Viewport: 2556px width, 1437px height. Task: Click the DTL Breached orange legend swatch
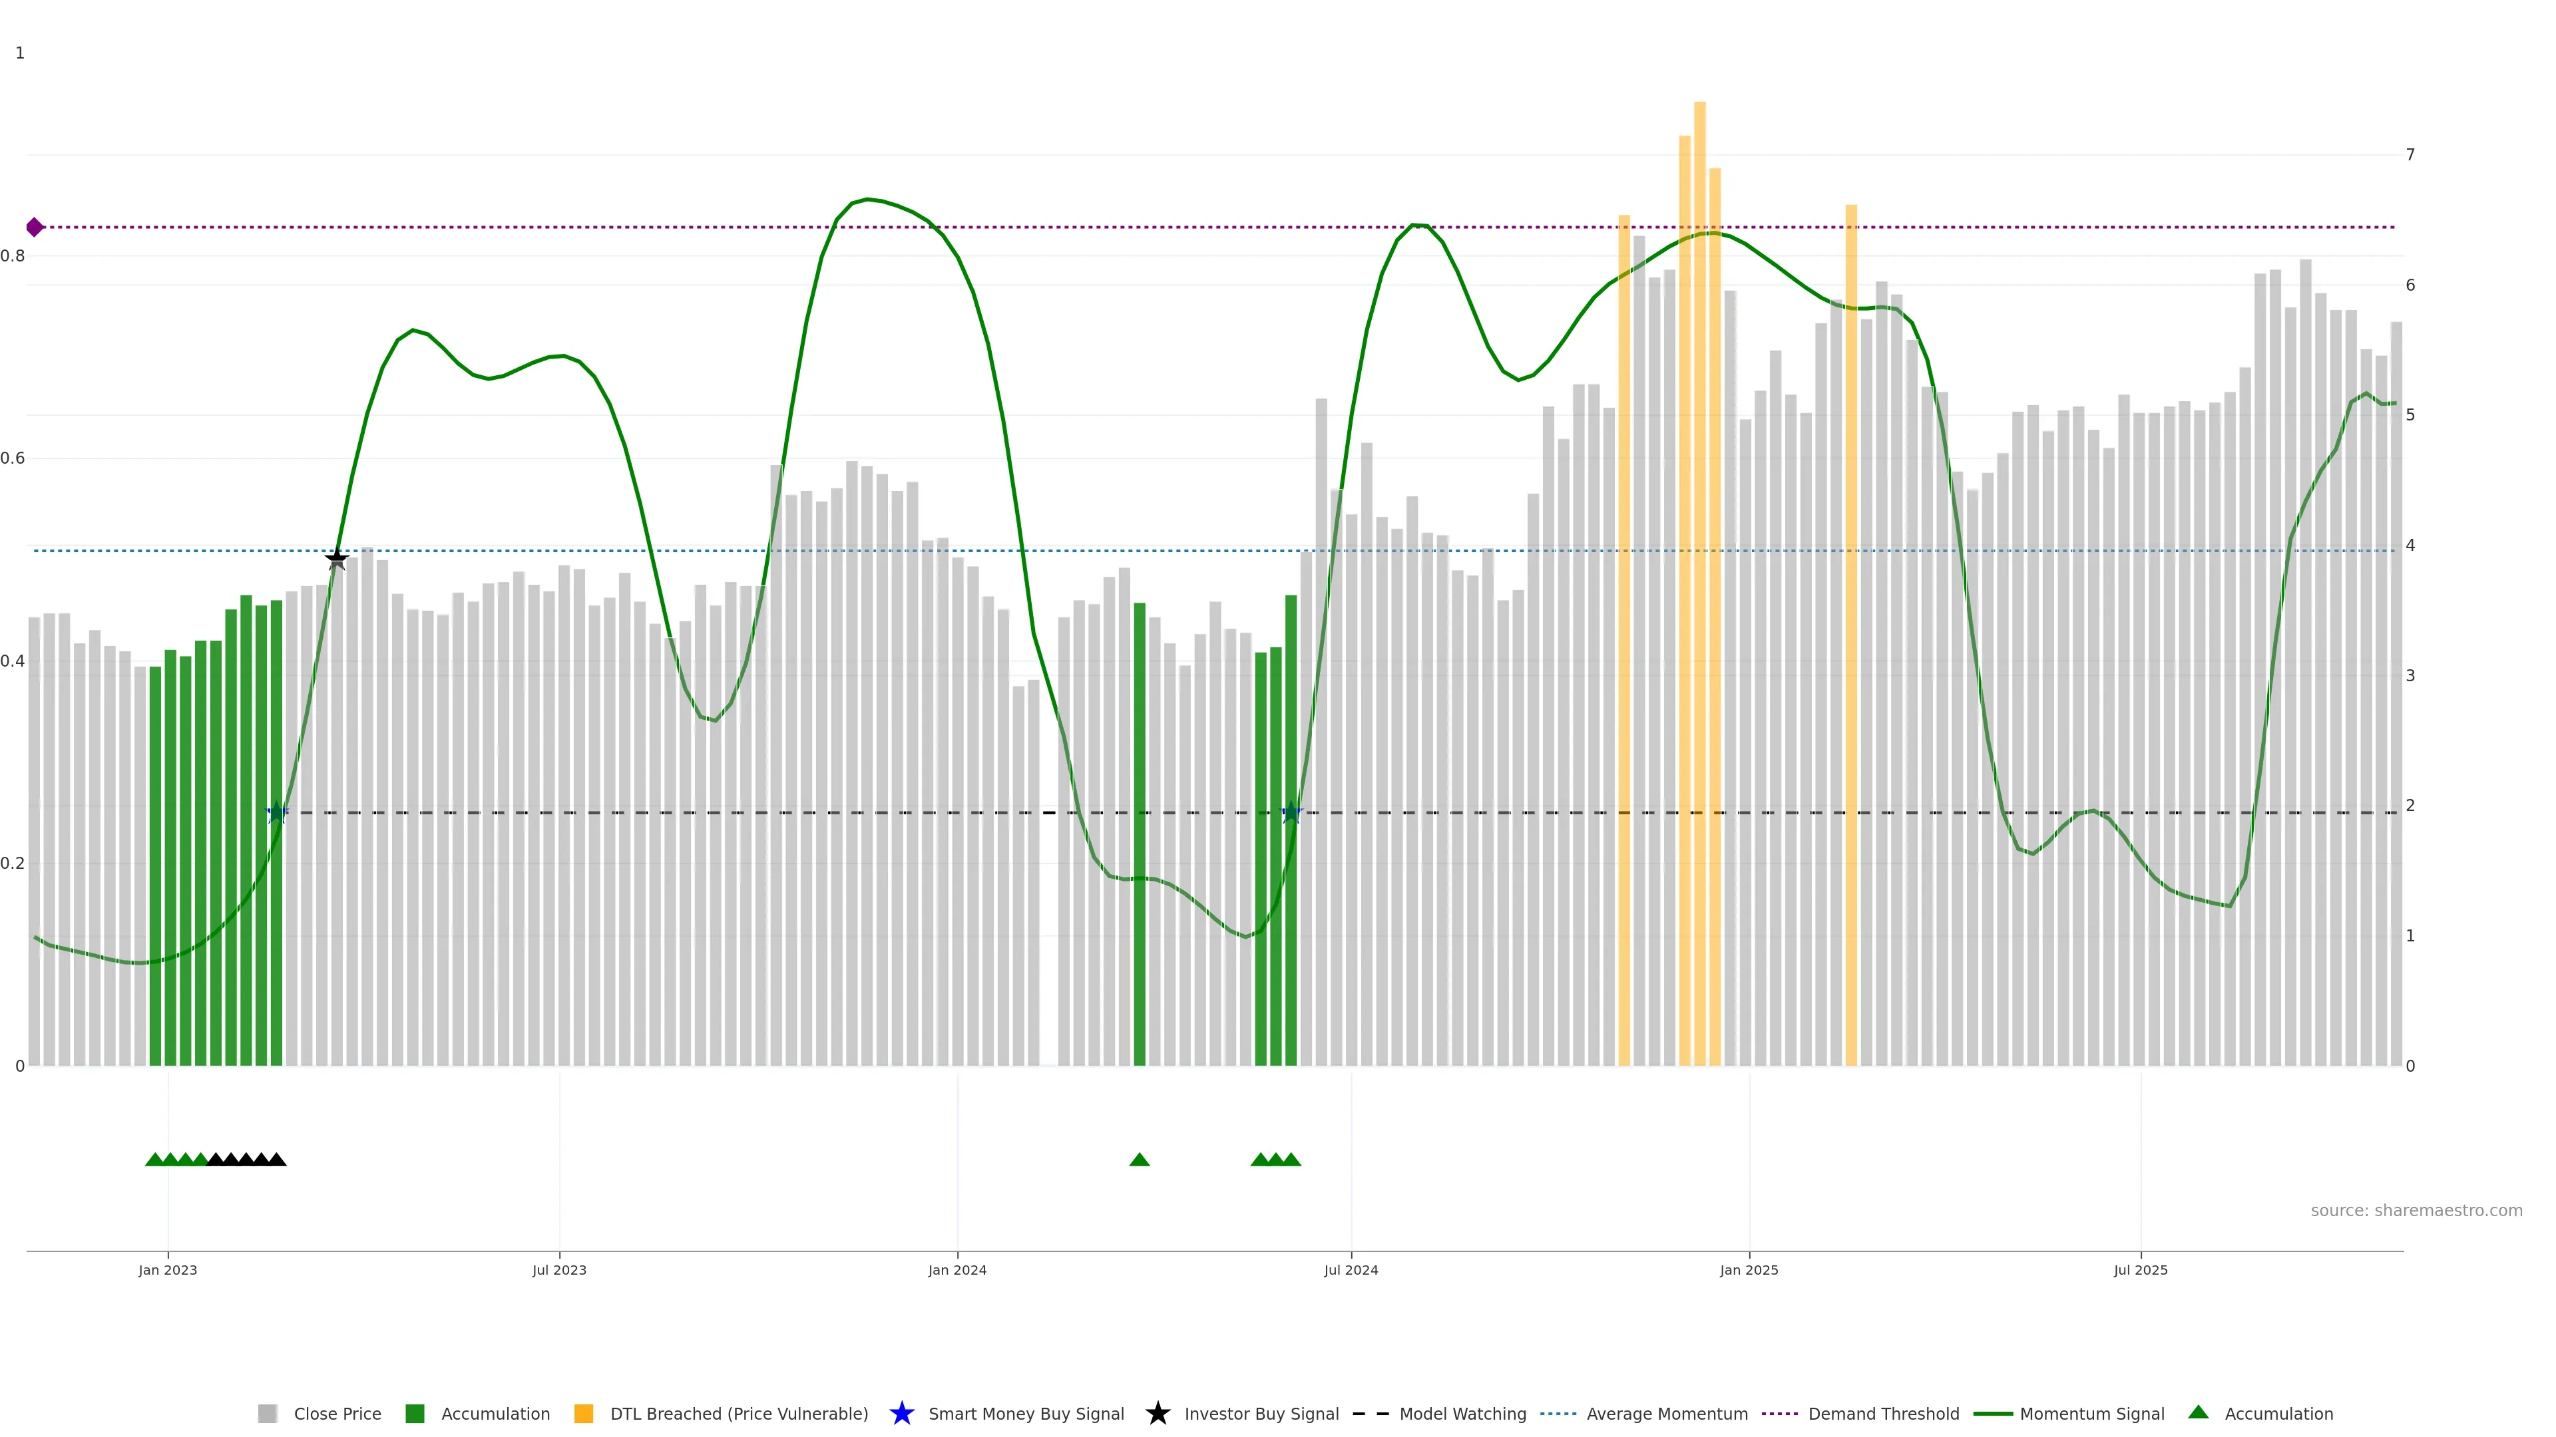584,1414
